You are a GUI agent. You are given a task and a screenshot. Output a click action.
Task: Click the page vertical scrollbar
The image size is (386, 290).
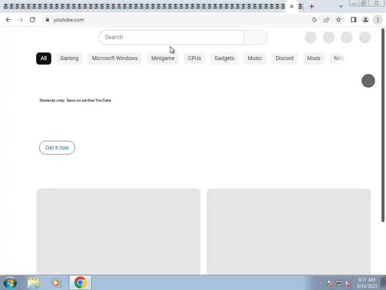point(383,126)
